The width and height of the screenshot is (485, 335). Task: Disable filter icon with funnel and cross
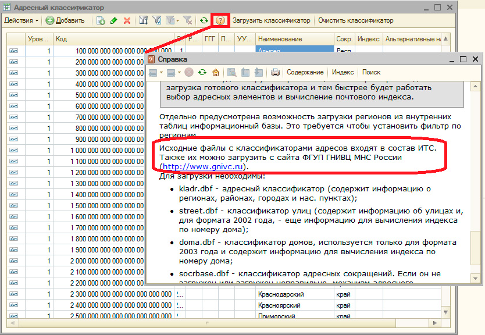point(187,20)
